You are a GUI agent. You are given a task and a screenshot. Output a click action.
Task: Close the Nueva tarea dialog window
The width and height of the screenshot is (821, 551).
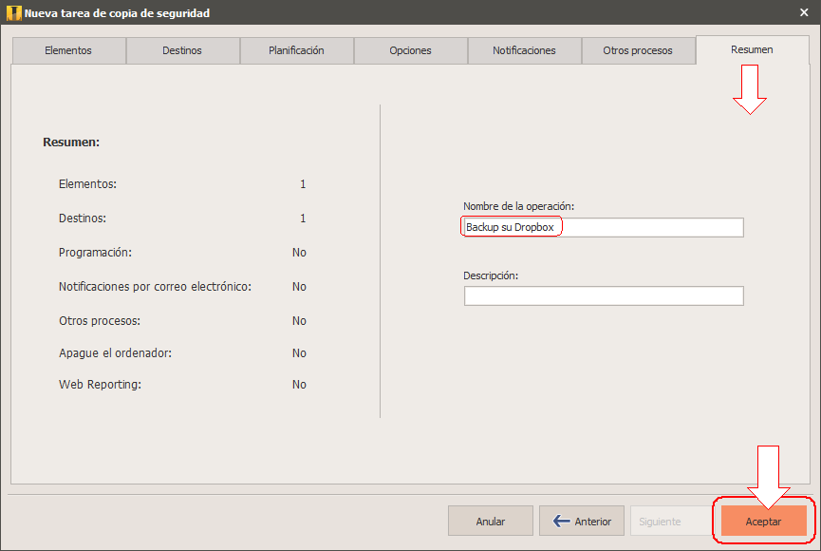(804, 12)
